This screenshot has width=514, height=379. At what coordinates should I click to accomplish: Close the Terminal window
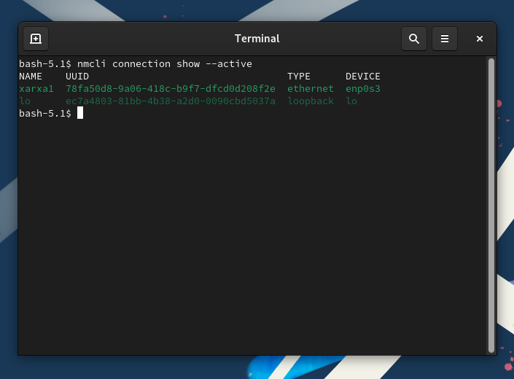pos(480,39)
